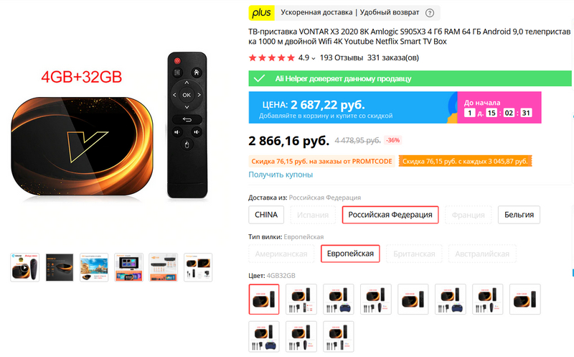The height and width of the screenshot is (357, 574).
Task: Select CHINA shipping origin
Action: [x=266, y=215]
